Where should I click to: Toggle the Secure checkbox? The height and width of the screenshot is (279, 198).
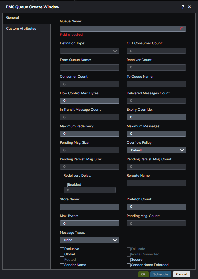coord(129,260)
